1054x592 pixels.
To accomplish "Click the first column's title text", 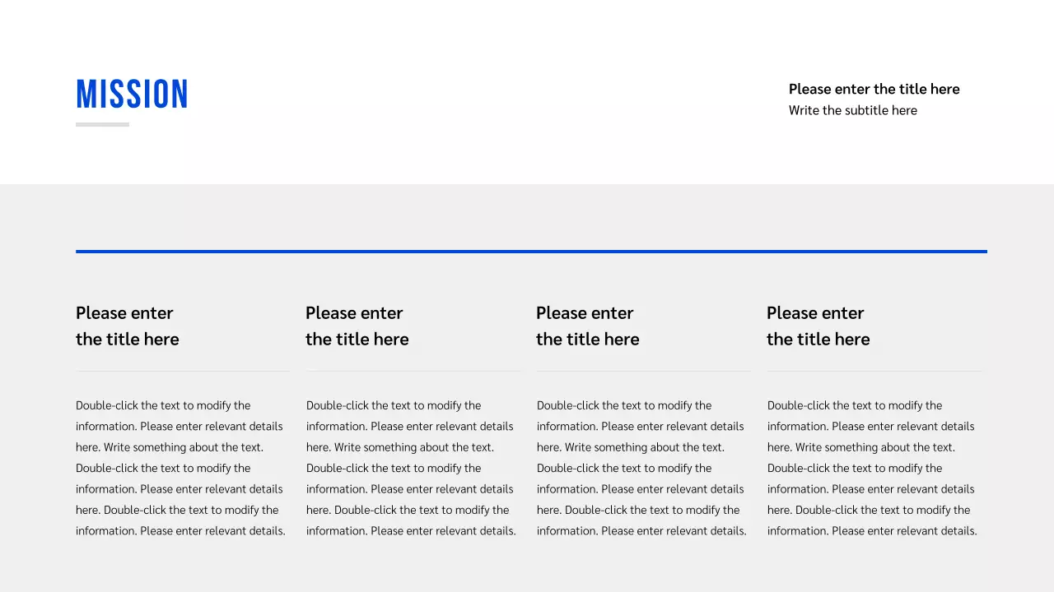I will (x=127, y=326).
